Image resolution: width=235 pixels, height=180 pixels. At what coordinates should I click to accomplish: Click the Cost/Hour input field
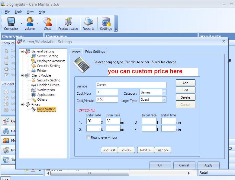(107, 92)
